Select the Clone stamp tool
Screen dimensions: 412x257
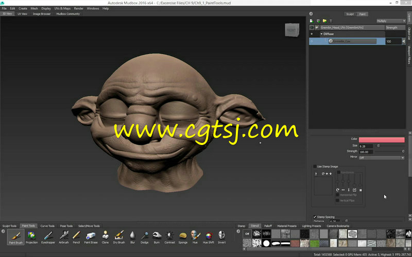(x=105, y=237)
